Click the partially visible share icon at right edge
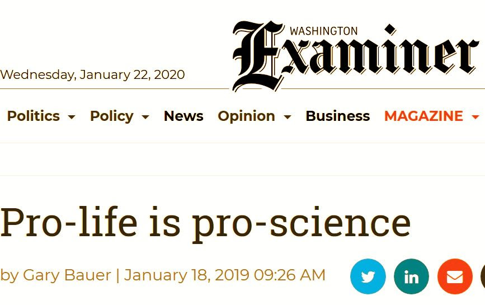This screenshot has height=305, width=485. pos(483,276)
